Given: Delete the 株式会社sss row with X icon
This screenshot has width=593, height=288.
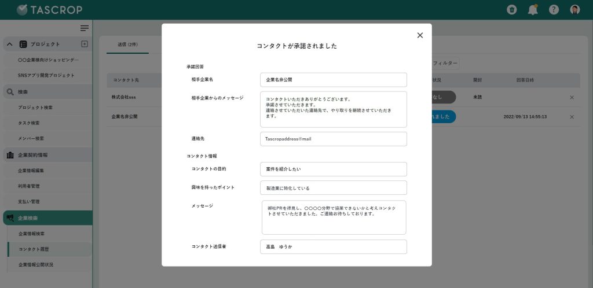Looking at the screenshot, I should [572, 97].
